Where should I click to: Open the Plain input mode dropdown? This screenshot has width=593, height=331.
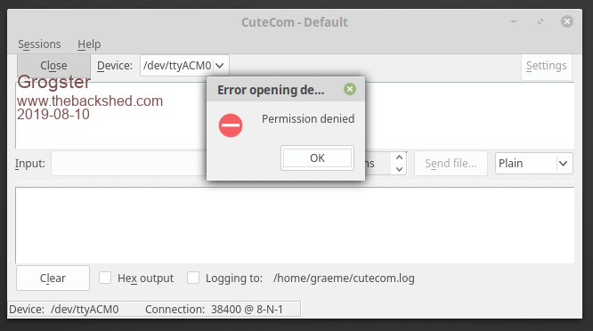pyautogui.click(x=534, y=163)
